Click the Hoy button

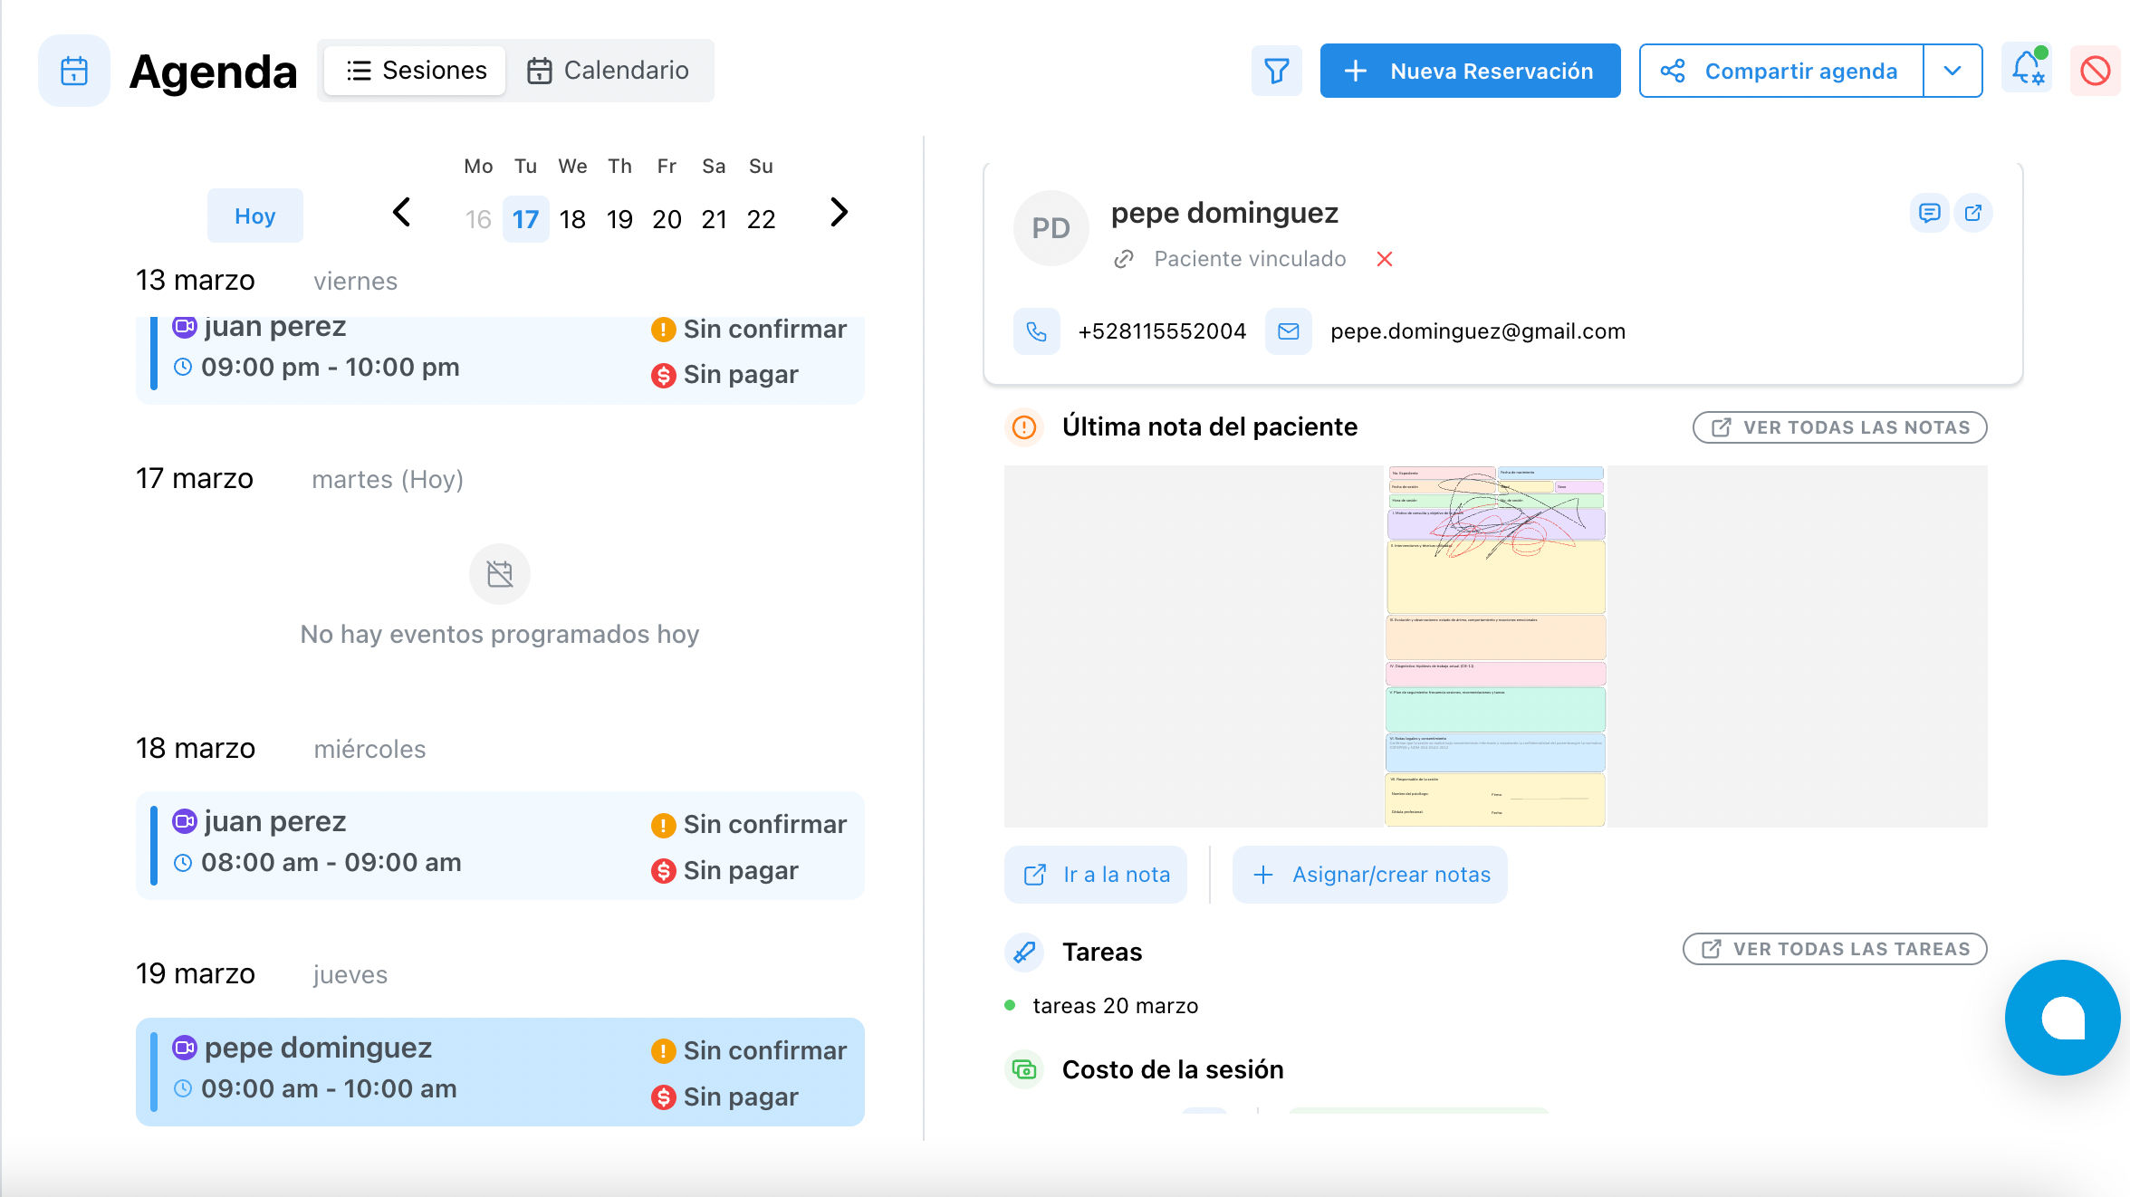pos(254,215)
